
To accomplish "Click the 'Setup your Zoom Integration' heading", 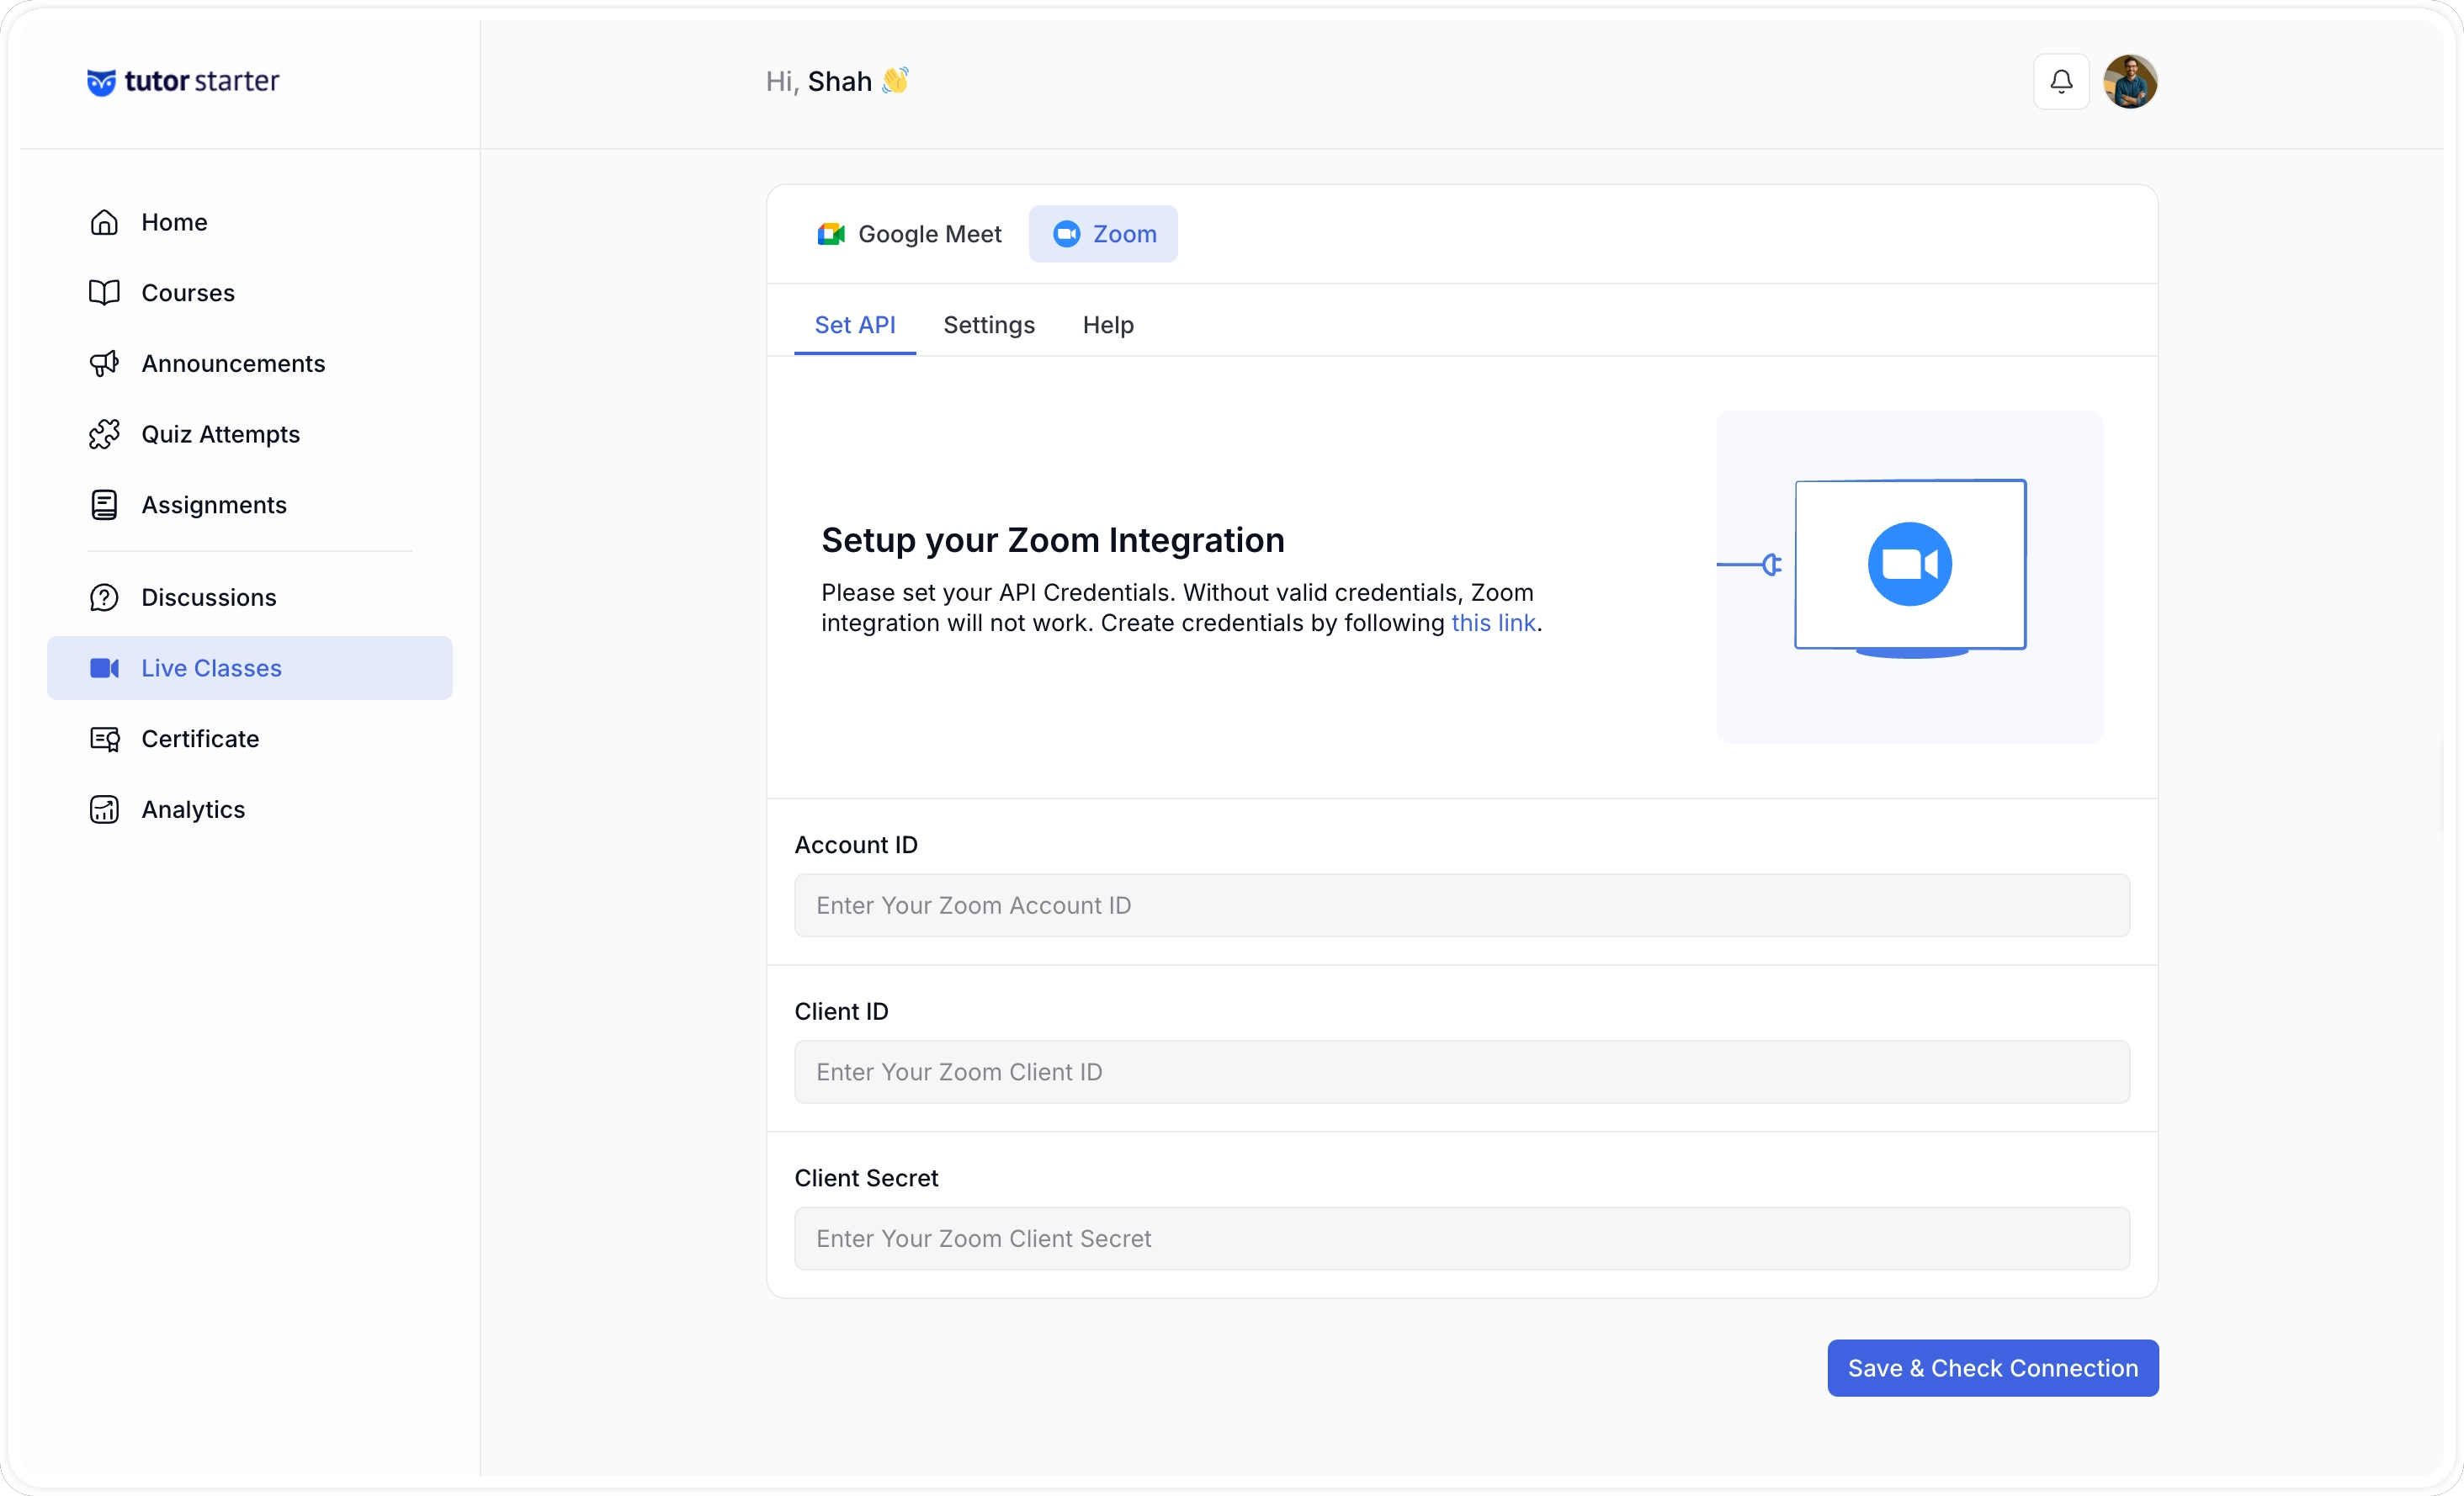I will pyautogui.click(x=1053, y=540).
